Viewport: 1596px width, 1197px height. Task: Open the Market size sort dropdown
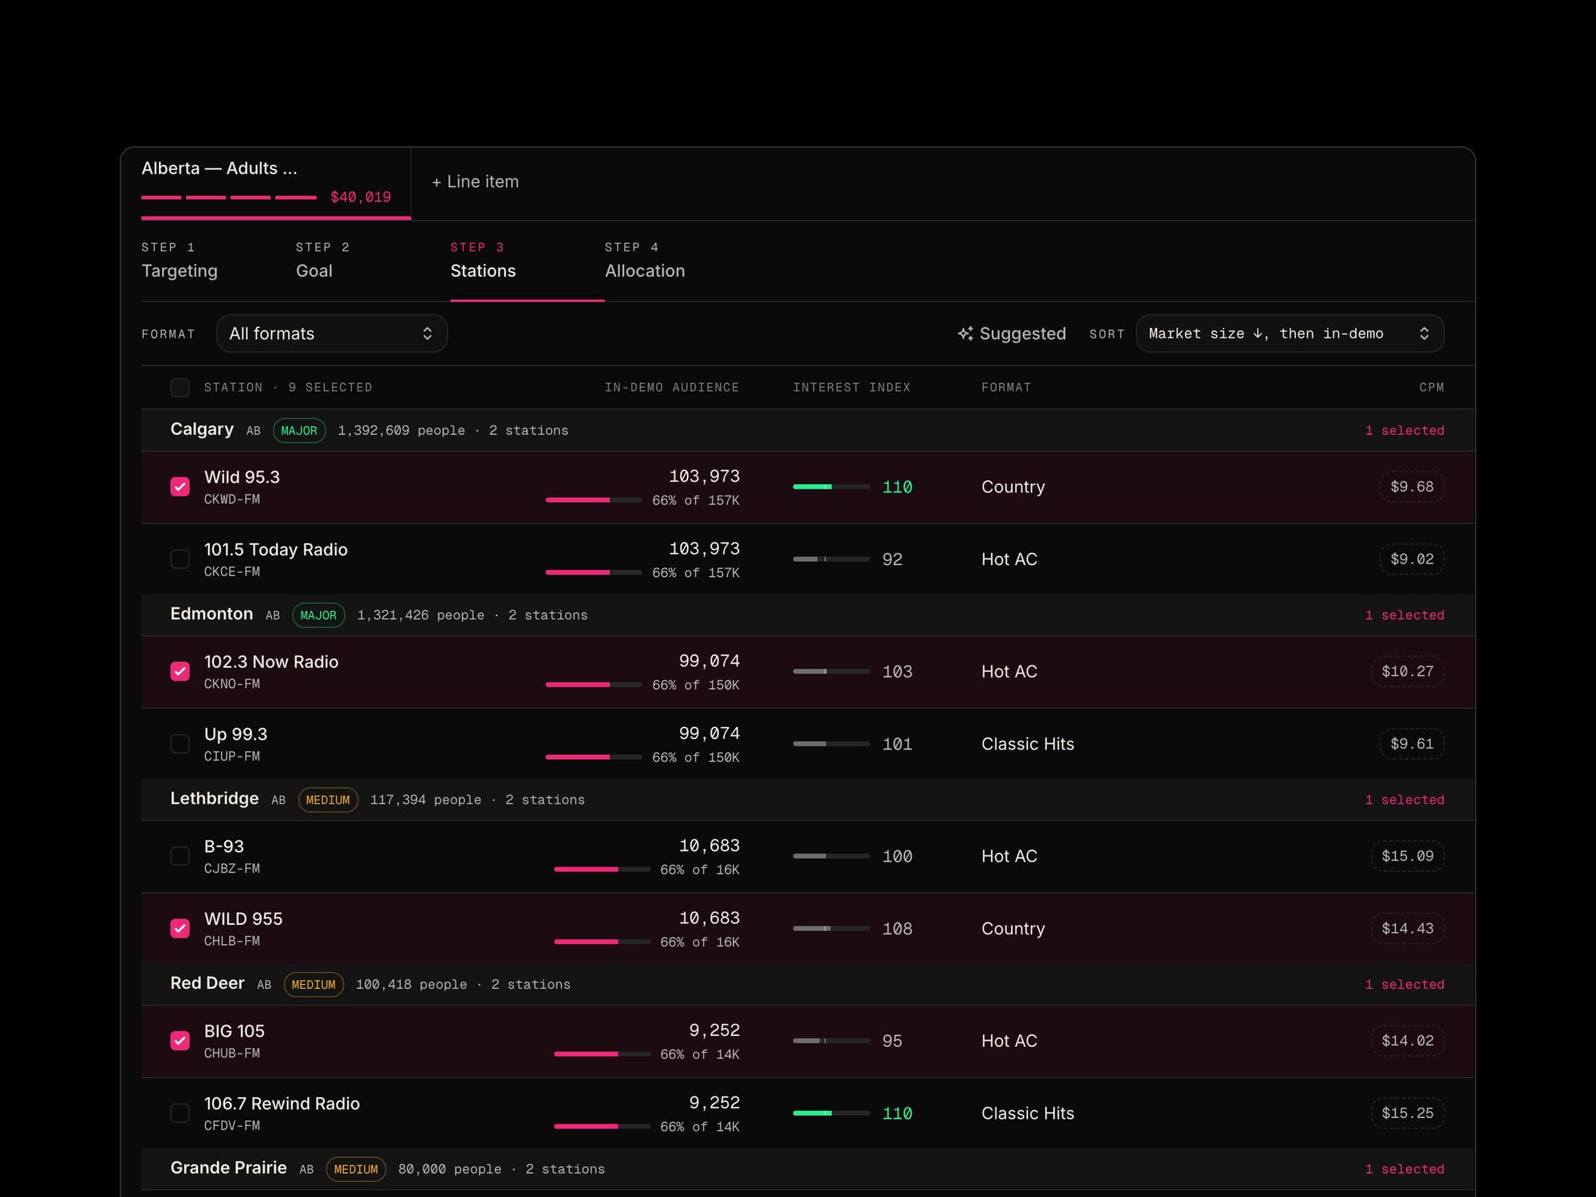1290,334
